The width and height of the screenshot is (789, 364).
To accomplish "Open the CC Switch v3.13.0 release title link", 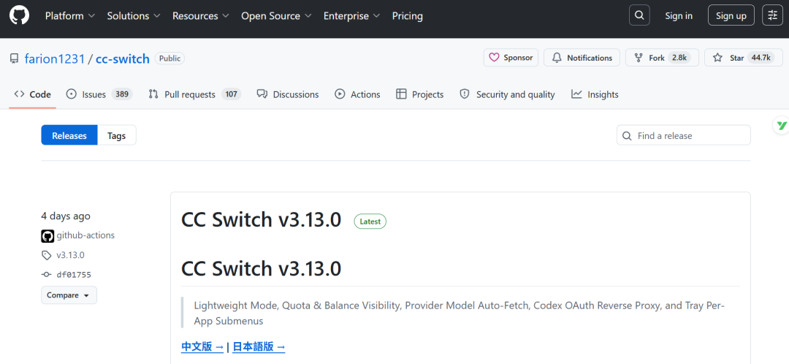I will tap(261, 220).
